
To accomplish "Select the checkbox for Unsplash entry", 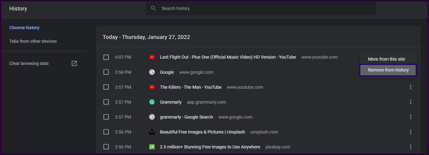I will (106, 132).
